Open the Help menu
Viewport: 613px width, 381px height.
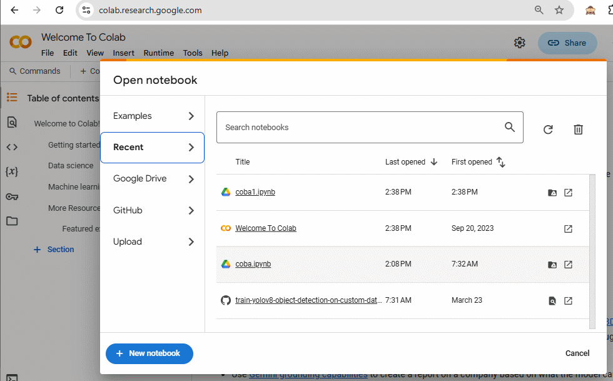click(220, 53)
